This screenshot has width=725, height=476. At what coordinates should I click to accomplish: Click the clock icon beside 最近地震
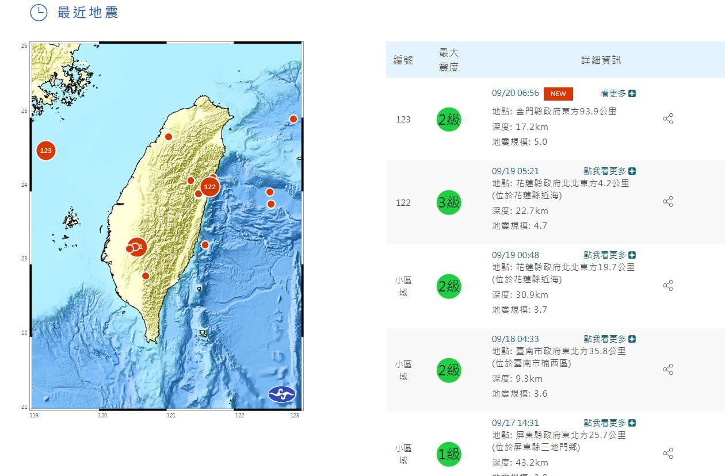pyautogui.click(x=39, y=13)
